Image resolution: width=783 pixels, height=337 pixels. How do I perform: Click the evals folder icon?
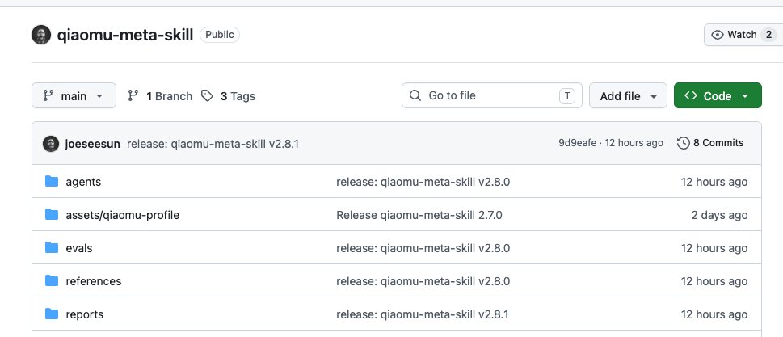point(52,247)
